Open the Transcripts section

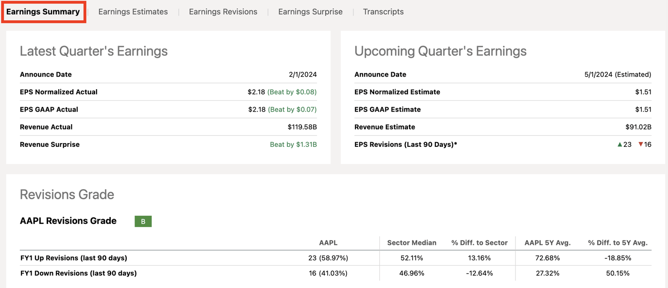(x=383, y=11)
